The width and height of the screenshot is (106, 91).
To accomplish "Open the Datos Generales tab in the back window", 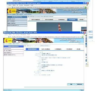I will point(36,20).
